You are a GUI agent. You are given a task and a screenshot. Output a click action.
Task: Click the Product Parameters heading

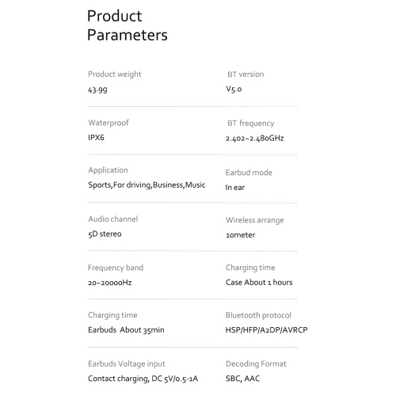pyautogui.click(x=128, y=25)
